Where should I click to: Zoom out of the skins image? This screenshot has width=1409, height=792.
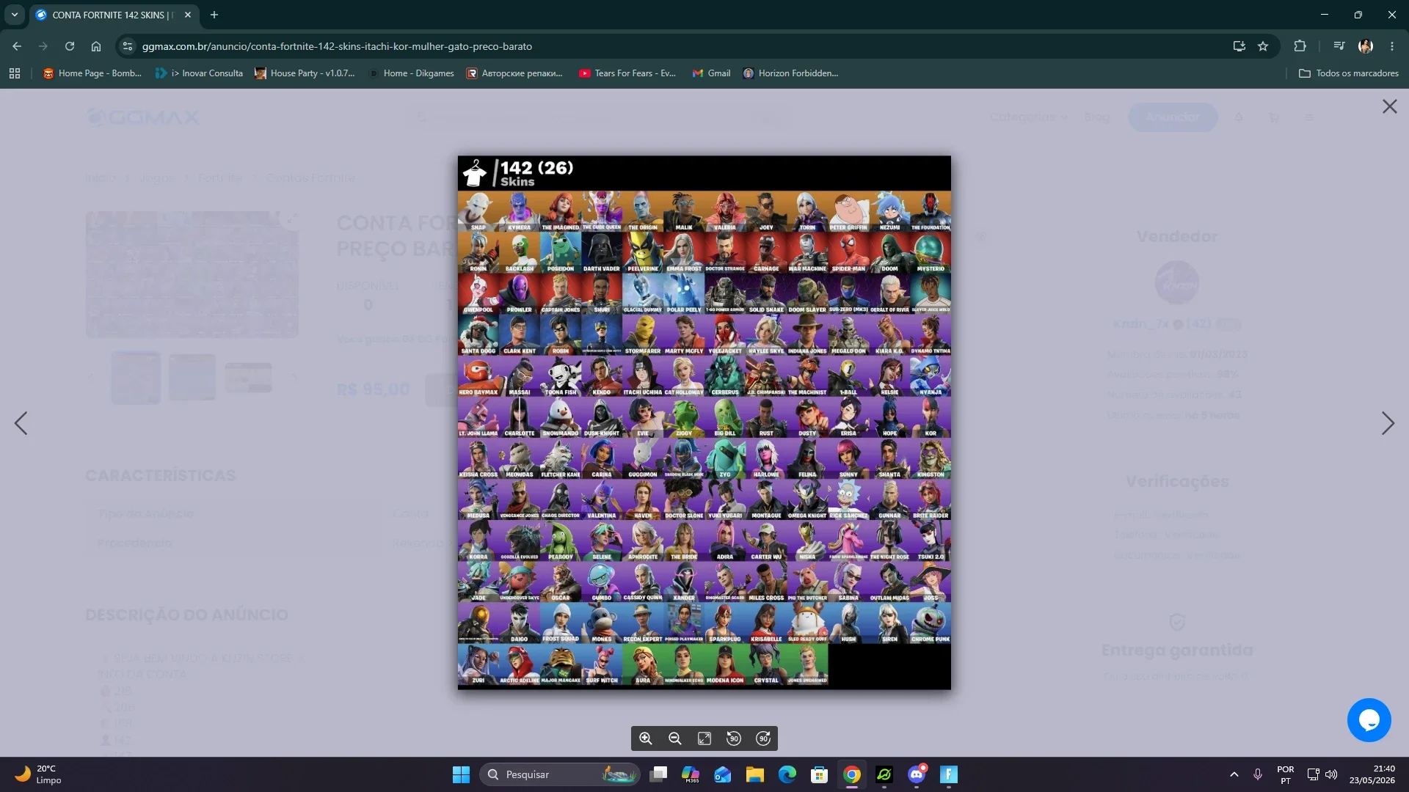point(675,738)
